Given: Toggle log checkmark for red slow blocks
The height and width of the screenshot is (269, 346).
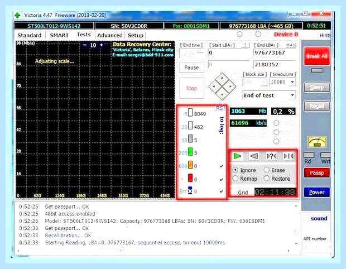Looking at the screenshot, I should coord(221,179).
